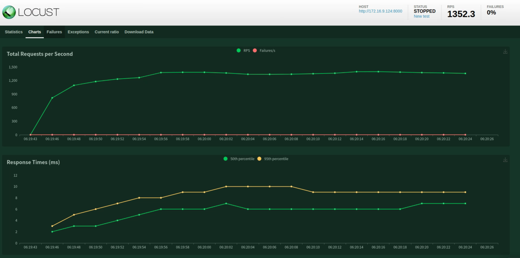Click the 06:20:26 label on the RPS chart
The height and width of the screenshot is (258, 520).
click(487, 139)
